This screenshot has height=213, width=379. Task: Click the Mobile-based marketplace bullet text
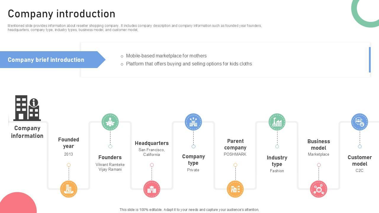[166, 56]
